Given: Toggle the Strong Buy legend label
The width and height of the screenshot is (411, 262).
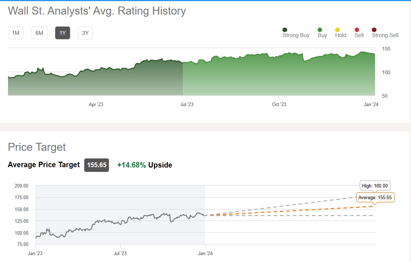Looking at the screenshot, I should [296, 35].
